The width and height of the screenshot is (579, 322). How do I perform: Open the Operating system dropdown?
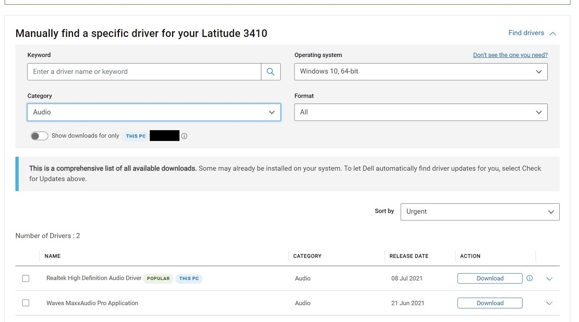coord(421,72)
